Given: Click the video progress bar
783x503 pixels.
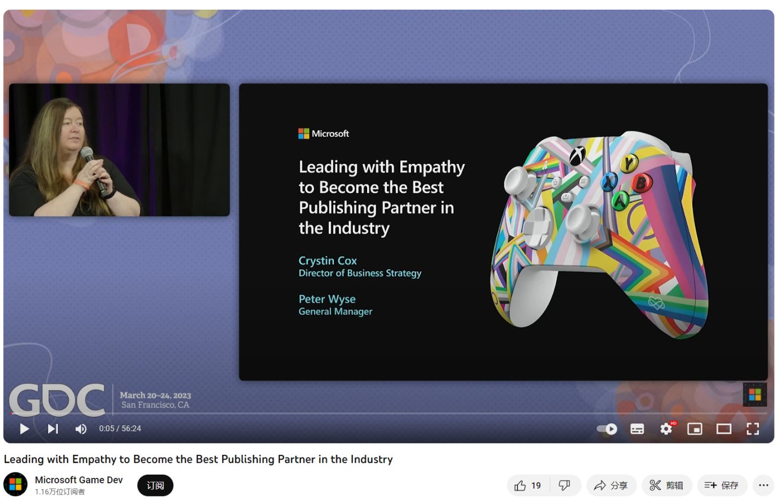Looking at the screenshot, I should coord(389,414).
